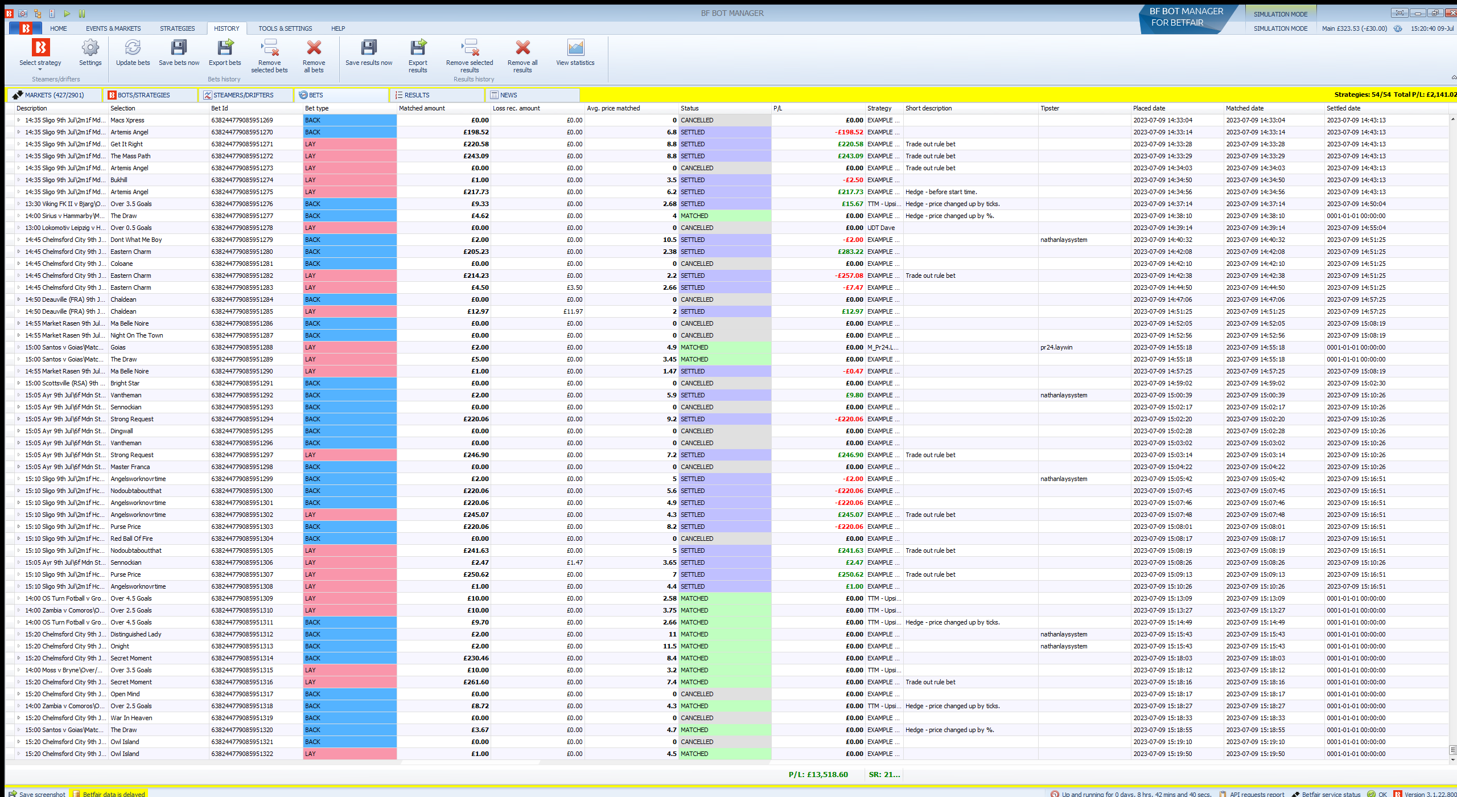
Task: Click the Betfair data is delayed notice
Action: tap(109, 794)
